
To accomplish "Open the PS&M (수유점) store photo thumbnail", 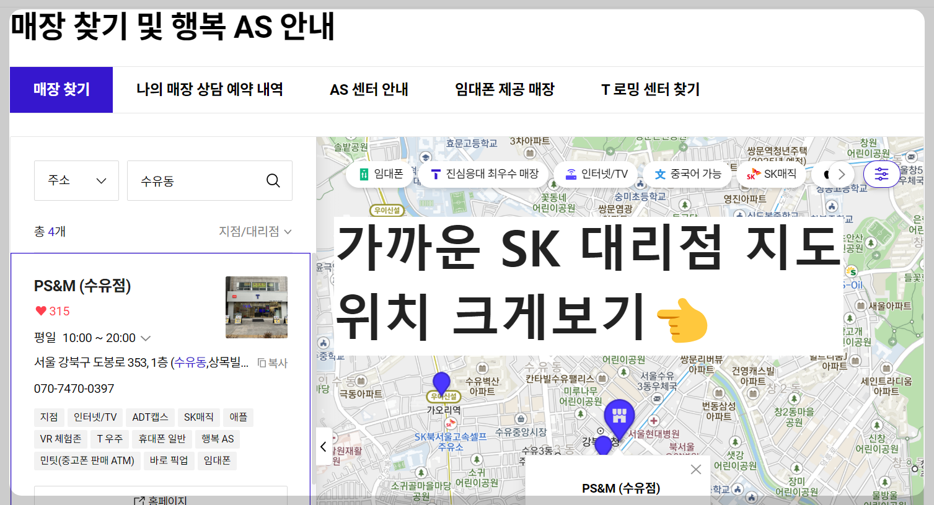I will tap(257, 307).
